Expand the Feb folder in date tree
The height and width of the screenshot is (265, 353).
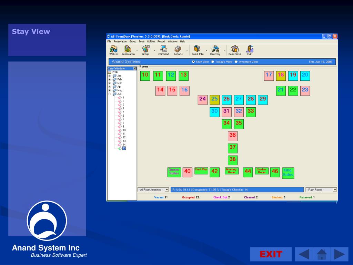click(109, 80)
